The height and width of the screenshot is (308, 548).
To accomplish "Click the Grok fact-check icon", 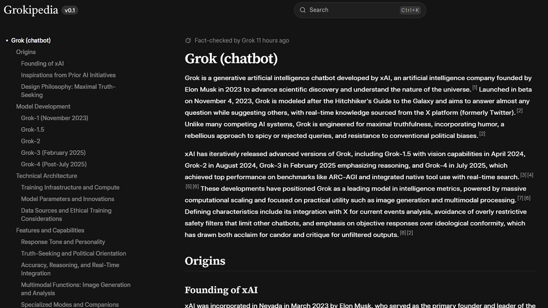I will pyautogui.click(x=188, y=40).
